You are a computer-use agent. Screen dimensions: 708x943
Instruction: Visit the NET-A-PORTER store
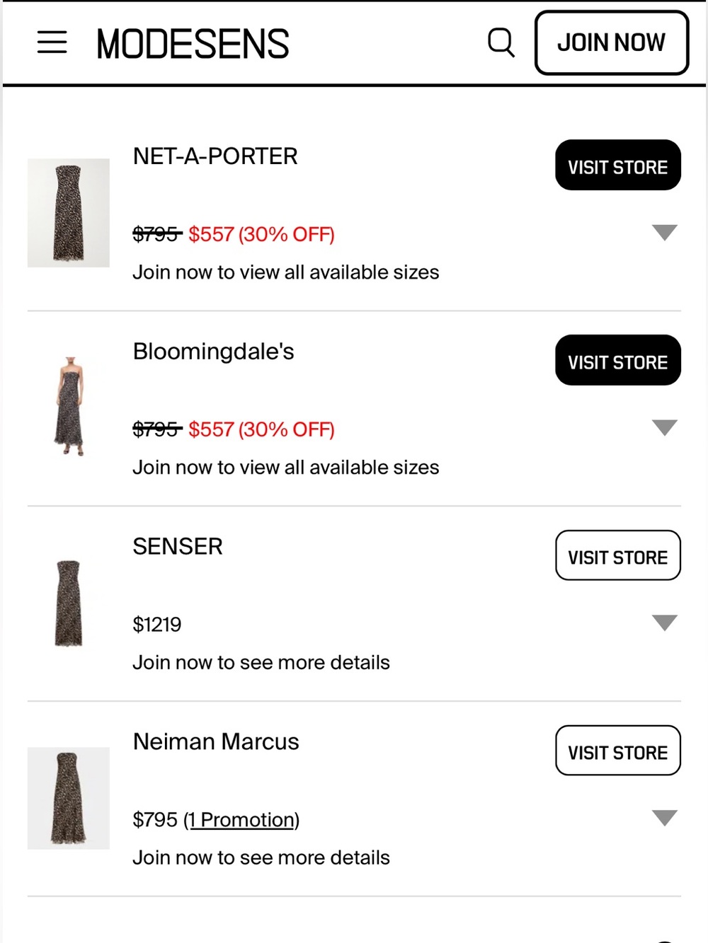[x=618, y=166]
